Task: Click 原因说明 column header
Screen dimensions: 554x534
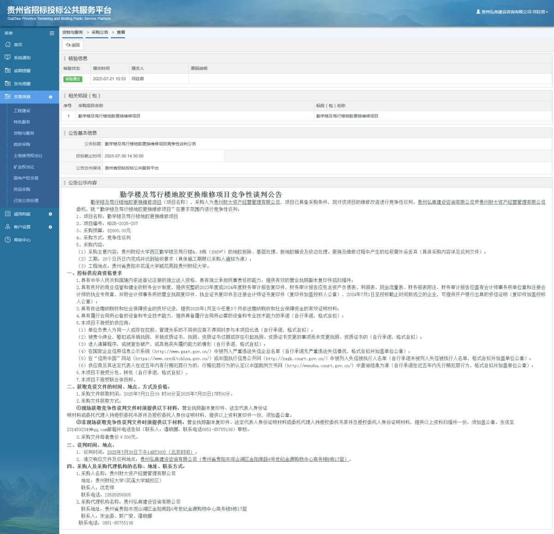Action: [x=199, y=69]
